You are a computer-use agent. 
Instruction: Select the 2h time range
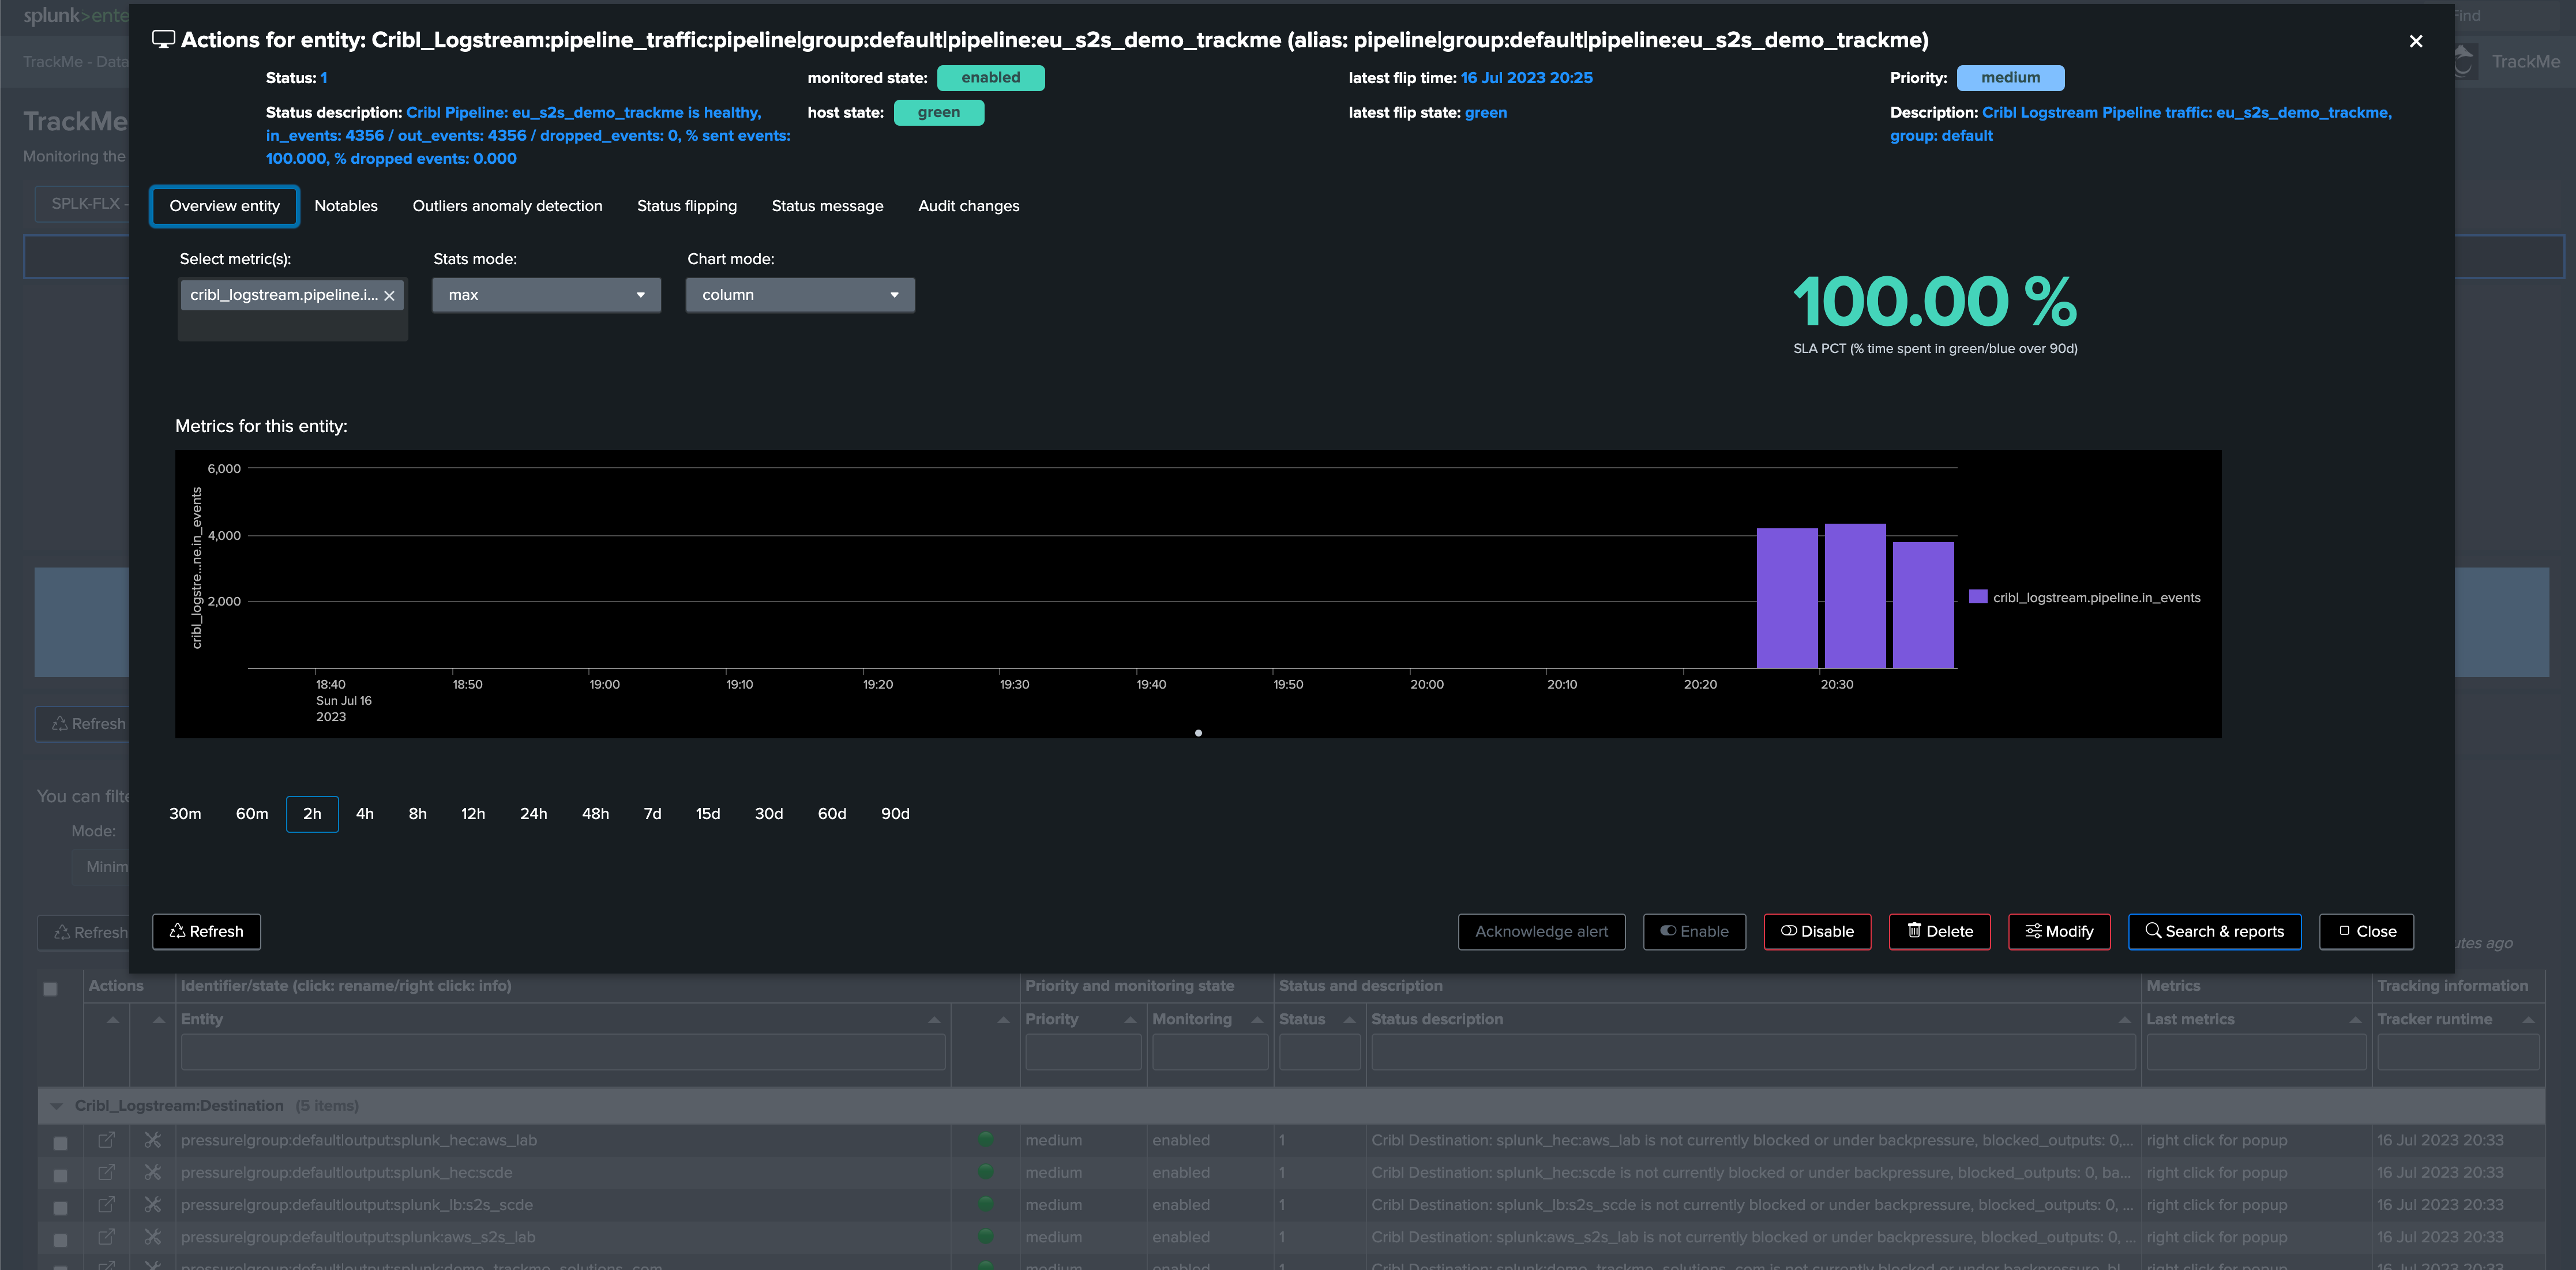pos(312,814)
